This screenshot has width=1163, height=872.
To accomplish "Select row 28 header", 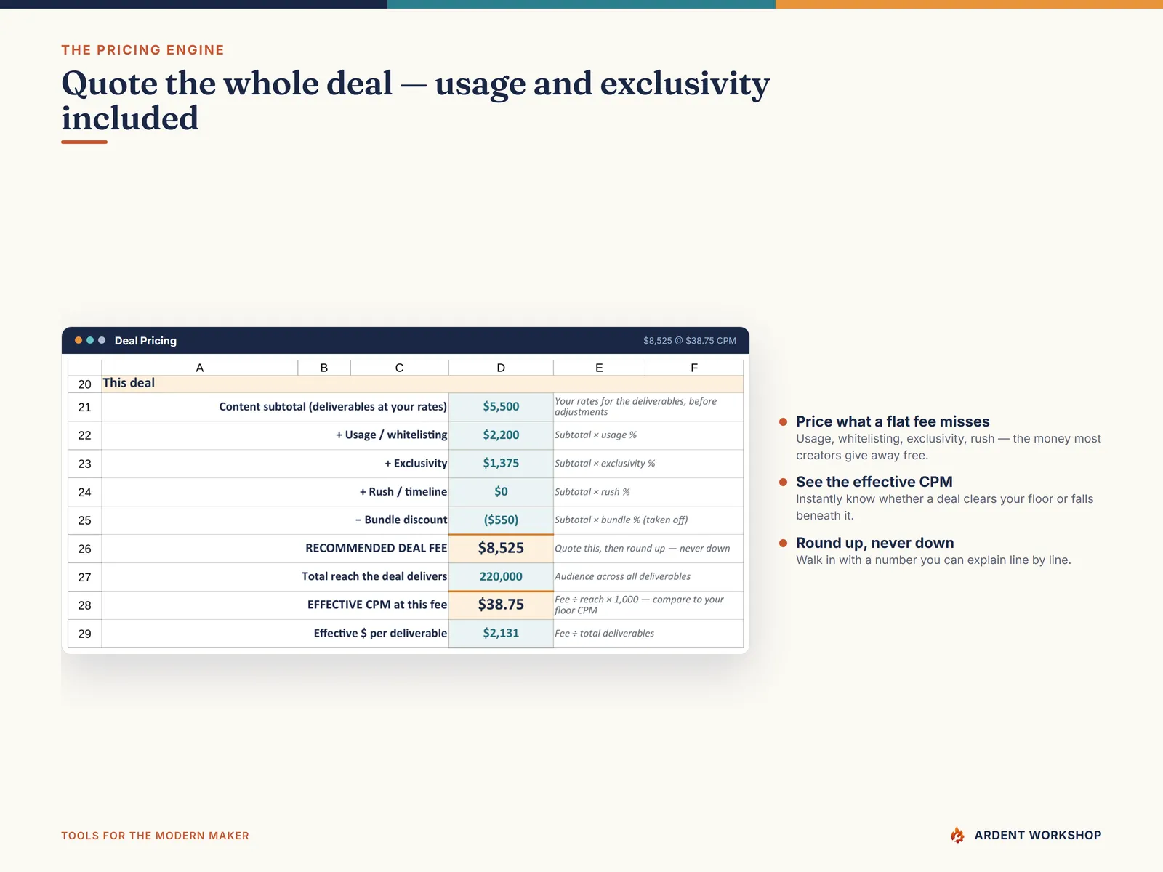I will [85, 605].
